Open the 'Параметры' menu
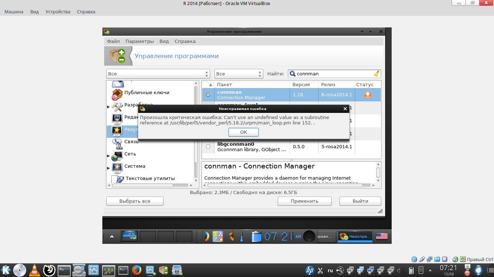This screenshot has height=277, width=494. click(140, 41)
